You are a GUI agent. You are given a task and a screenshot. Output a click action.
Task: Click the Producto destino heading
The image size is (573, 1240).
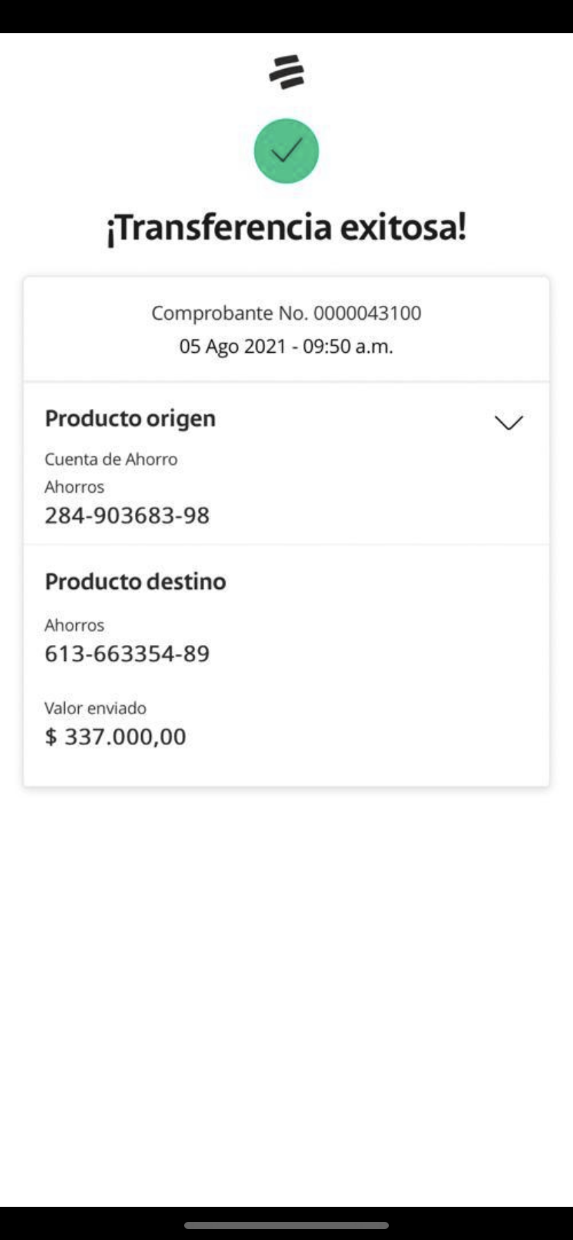pyautogui.click(x=135, y=581)
